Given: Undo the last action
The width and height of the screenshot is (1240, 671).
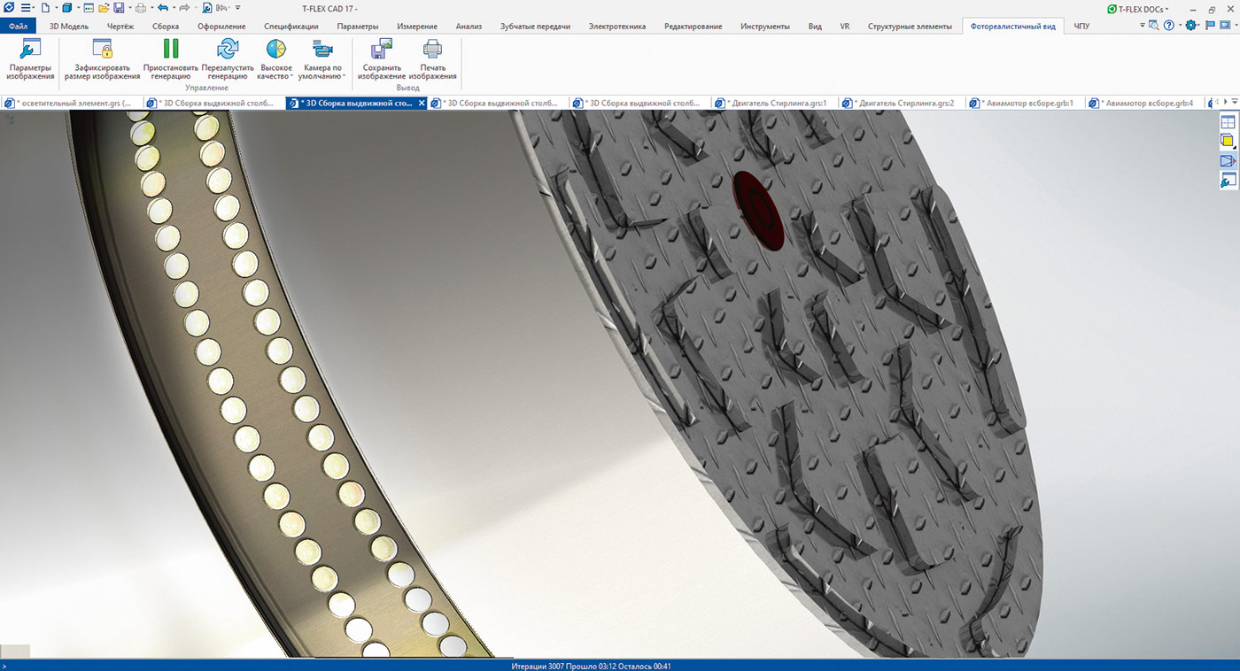Looking at the screenshot, I should (x=163, y=8).
